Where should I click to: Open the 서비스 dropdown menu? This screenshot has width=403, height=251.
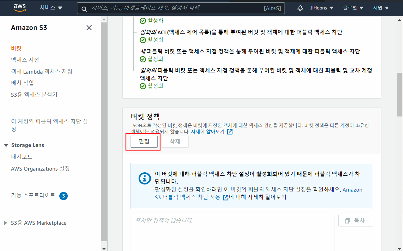tap(51, 8)
